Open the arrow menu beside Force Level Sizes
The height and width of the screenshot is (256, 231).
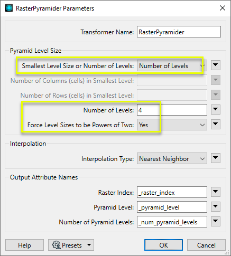216,124
